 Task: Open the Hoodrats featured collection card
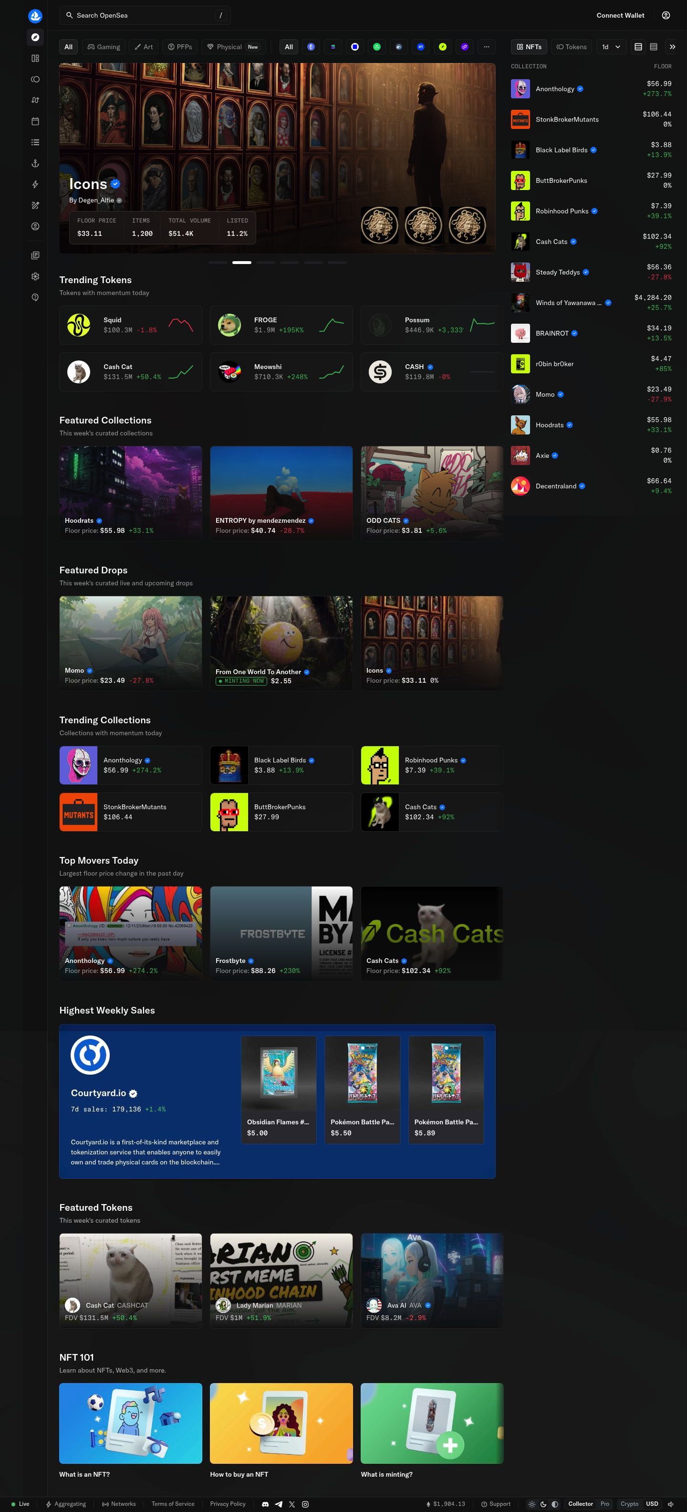coord(131,493)
